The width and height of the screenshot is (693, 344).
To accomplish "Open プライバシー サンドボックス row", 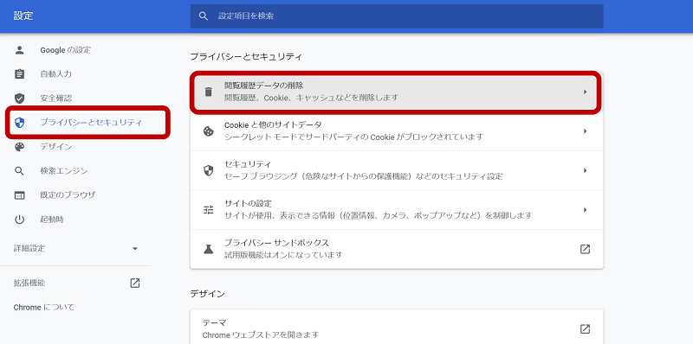I will (397, 249).
